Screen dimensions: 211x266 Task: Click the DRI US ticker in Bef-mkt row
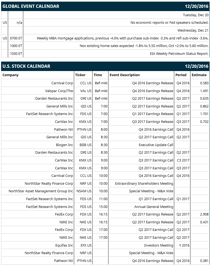(86, 99)
